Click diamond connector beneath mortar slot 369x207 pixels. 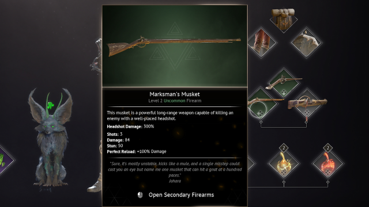[306, 122]
